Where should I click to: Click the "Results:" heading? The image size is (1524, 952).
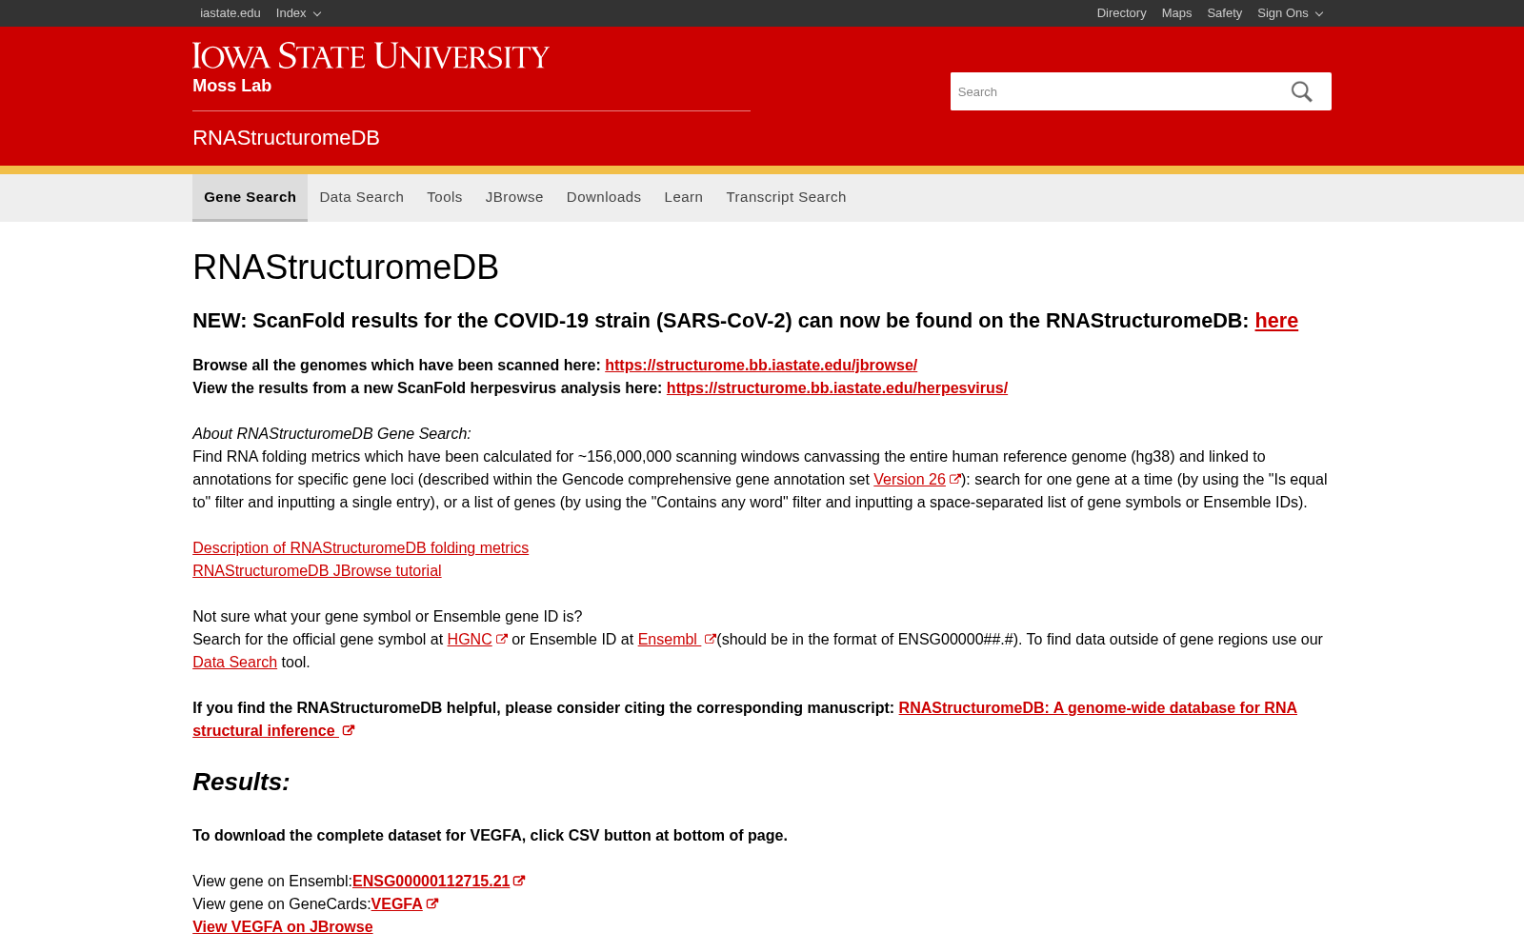(241, 782)
